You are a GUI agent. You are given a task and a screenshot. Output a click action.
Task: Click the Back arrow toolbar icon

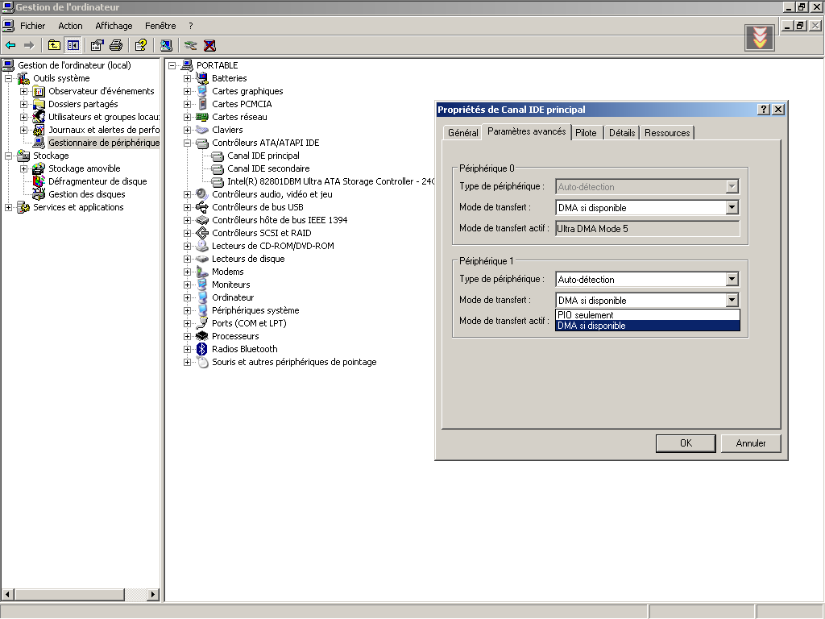[x=10, y=46]
